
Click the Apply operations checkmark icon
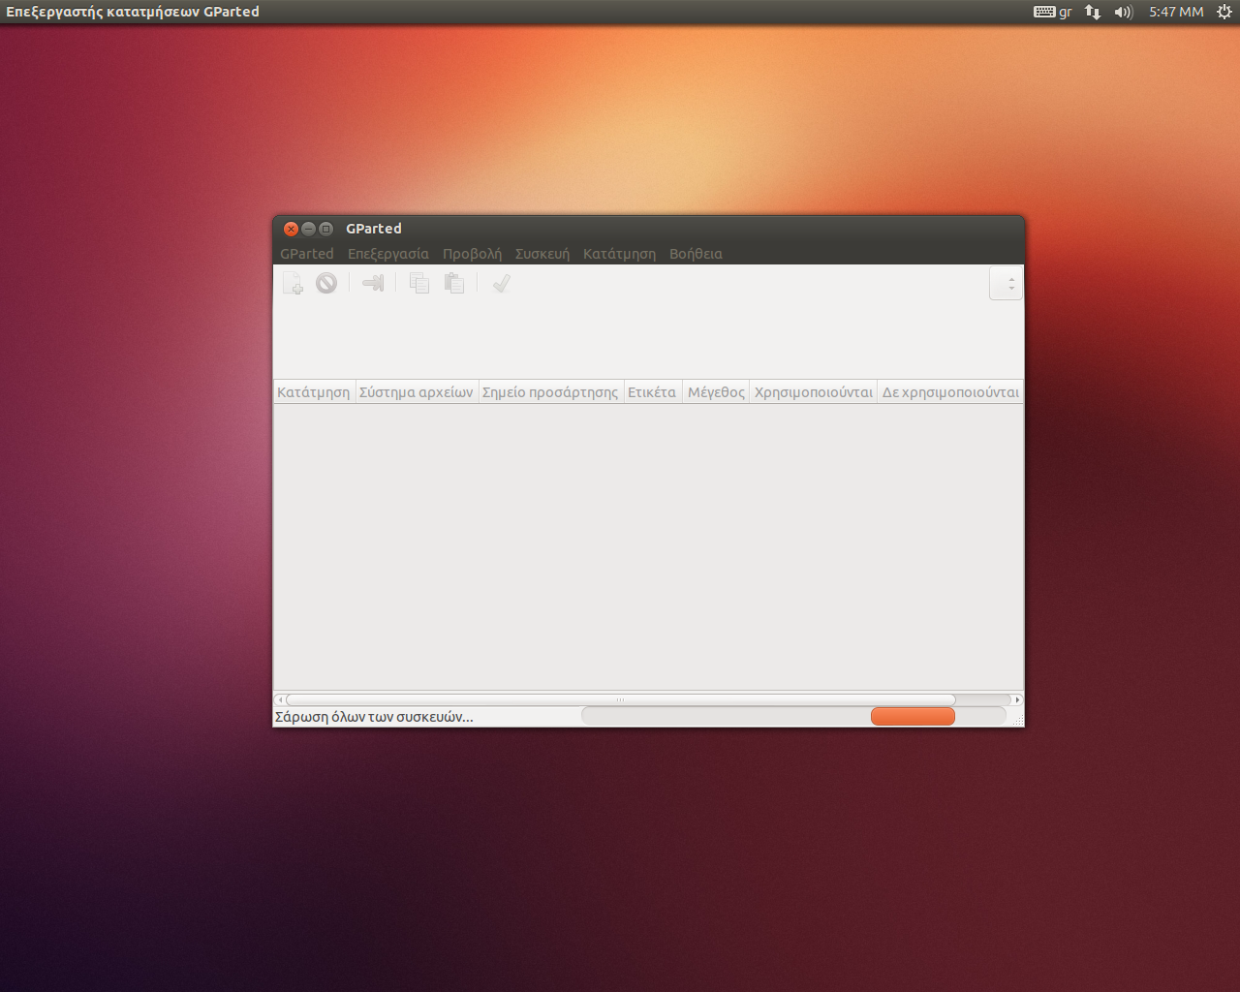tap(501, 283)
